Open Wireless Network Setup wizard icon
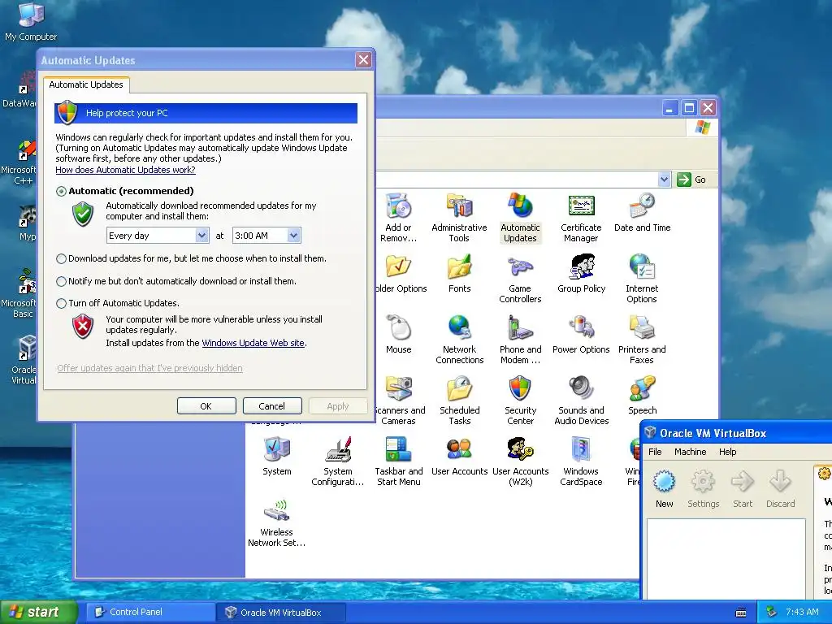This screenshot has width=832, height=624. [x=276, y=522]
